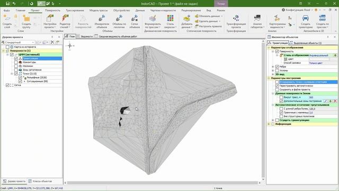Open the Модель трассы ribbon tab

99,11
